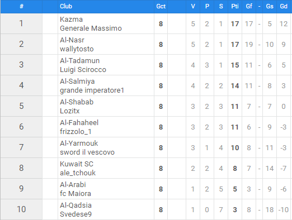Click the Al-Shabab club name
The width and height of the screenshot is (292, 220).
pos(77,102)
